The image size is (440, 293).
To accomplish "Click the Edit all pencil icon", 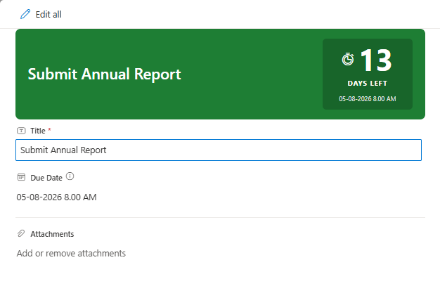I will (25, 14).
